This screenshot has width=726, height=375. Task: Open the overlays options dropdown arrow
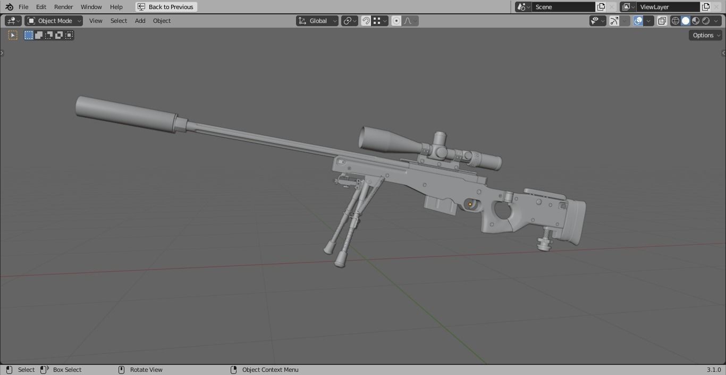(x=648, y=21)
